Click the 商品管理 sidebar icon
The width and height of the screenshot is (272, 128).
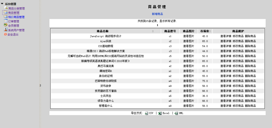pos(5,12)
